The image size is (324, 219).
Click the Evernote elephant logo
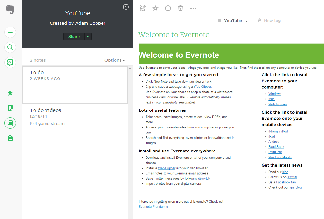click(10, 9)
